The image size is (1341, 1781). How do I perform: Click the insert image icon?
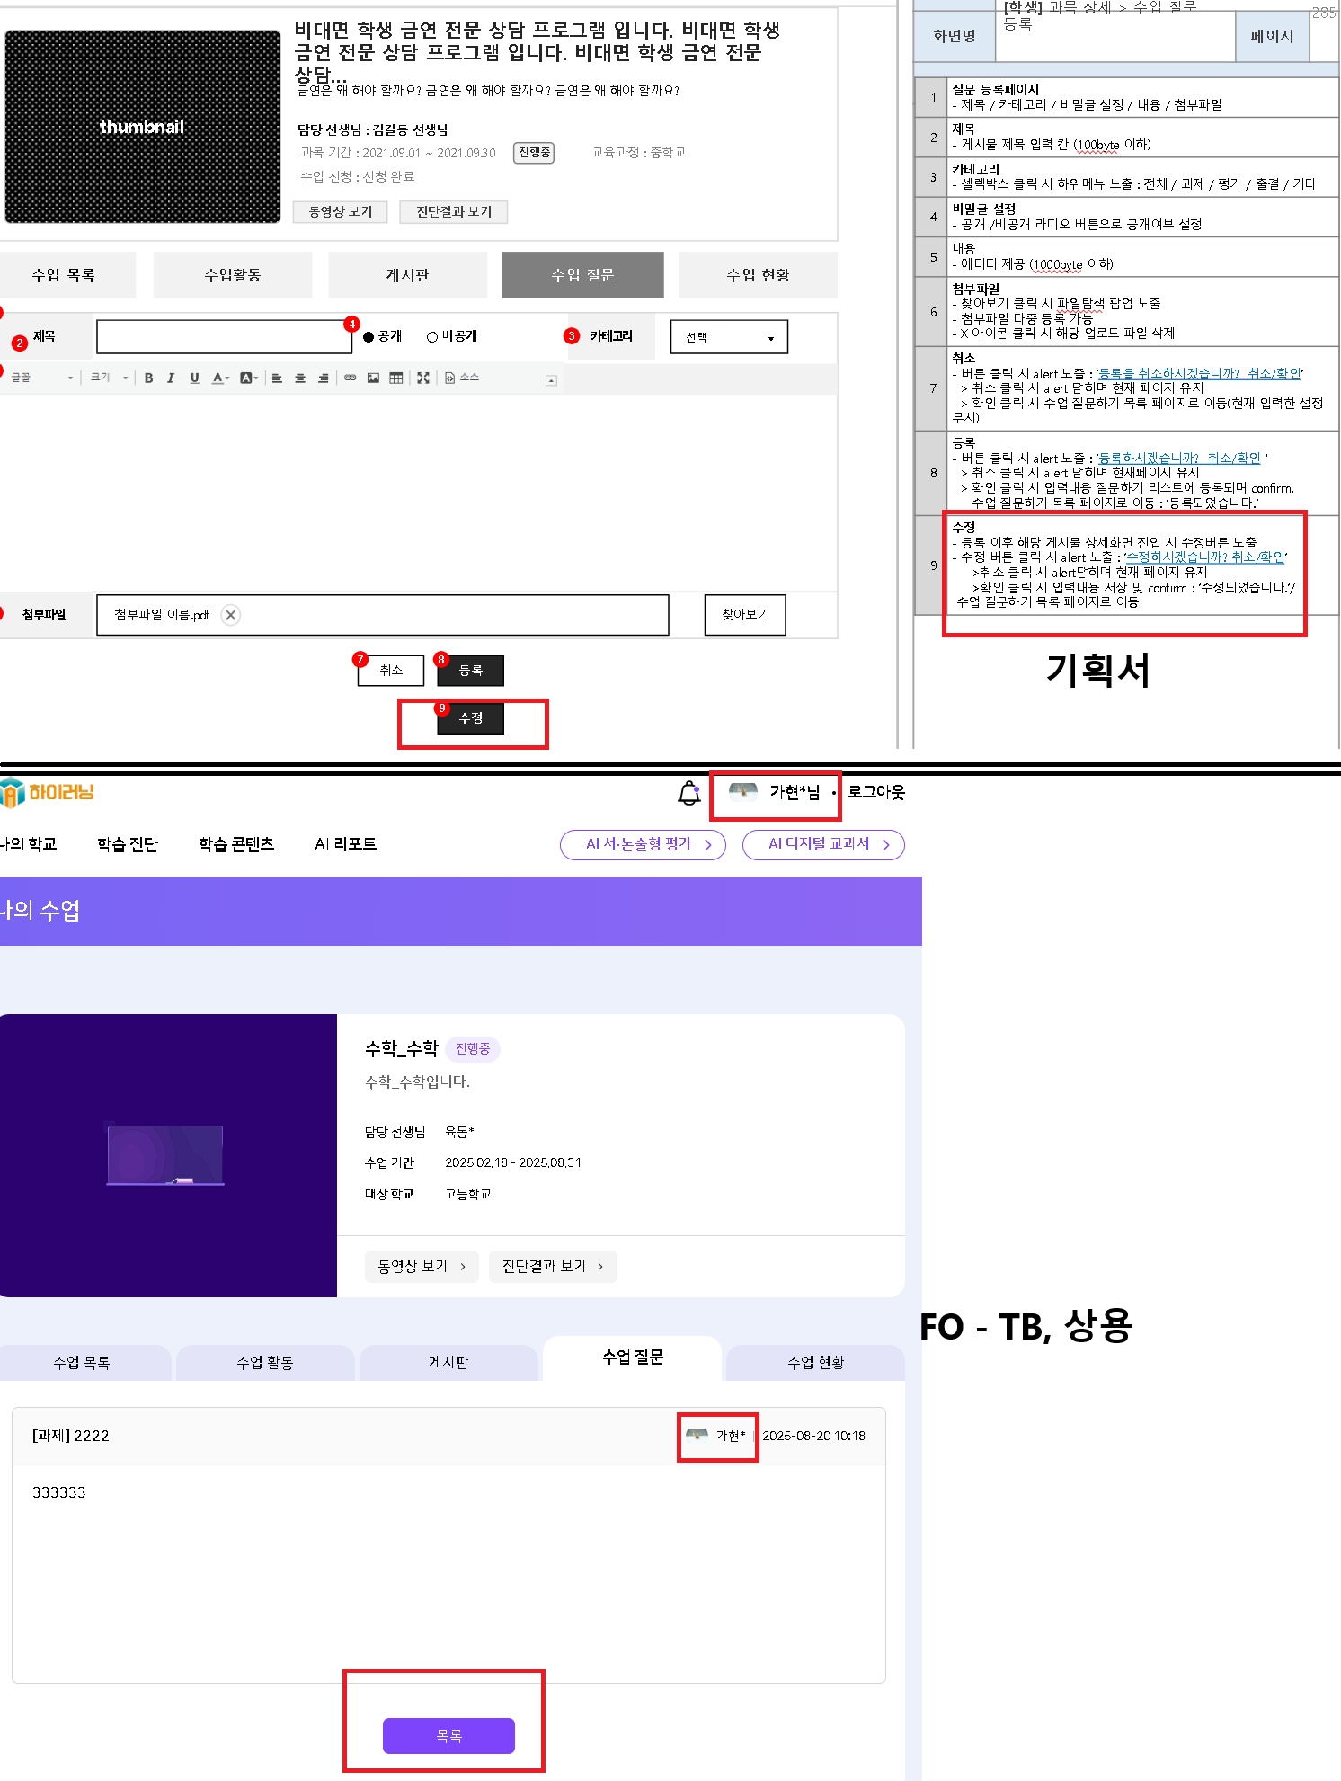(373, 378)
